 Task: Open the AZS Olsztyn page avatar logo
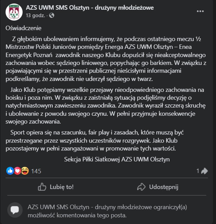(x=14, y=12)
